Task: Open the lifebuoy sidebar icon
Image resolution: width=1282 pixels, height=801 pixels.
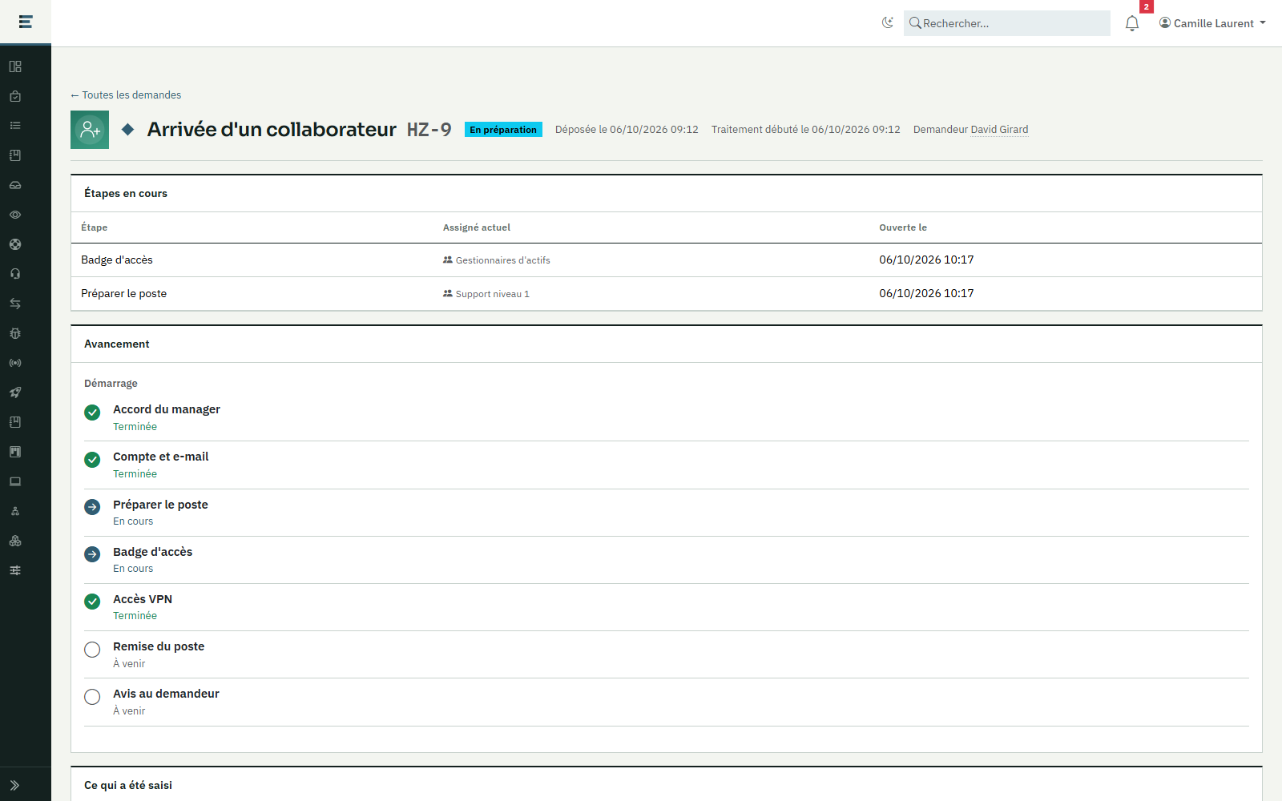Action: tap(15, 244)
